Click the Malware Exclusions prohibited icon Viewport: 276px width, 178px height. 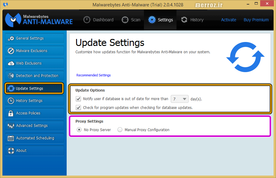(x=11, y=51)
